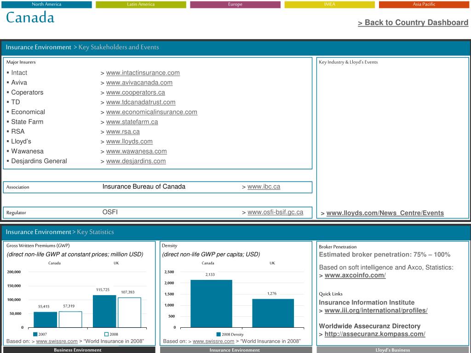Click Insurance Information Institute heading
471x353 pixels.
click(x=367, y=302)
